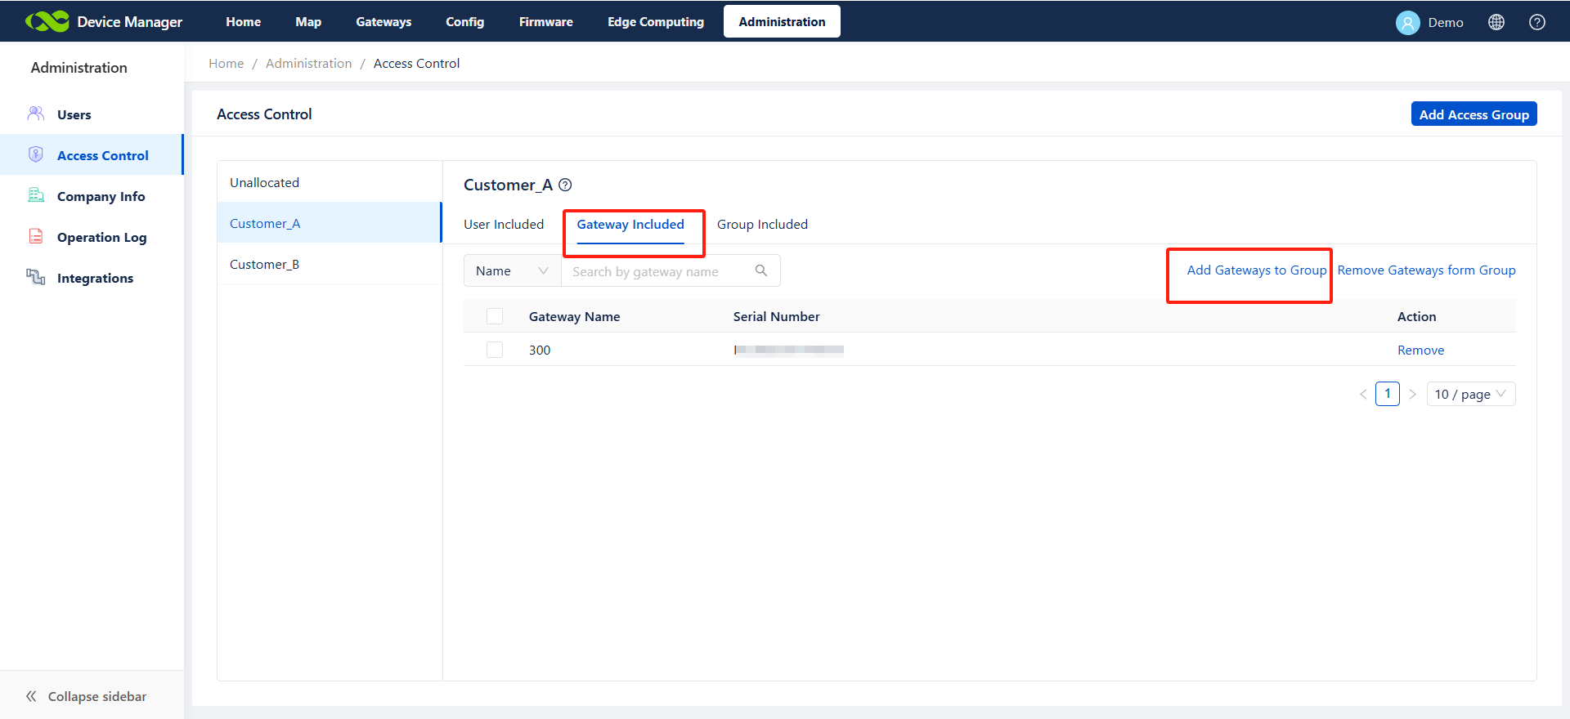Viewport: 1570px width, 719px height.
Task: Click in the gateway name search field
Action: click(x=658, y=271)
